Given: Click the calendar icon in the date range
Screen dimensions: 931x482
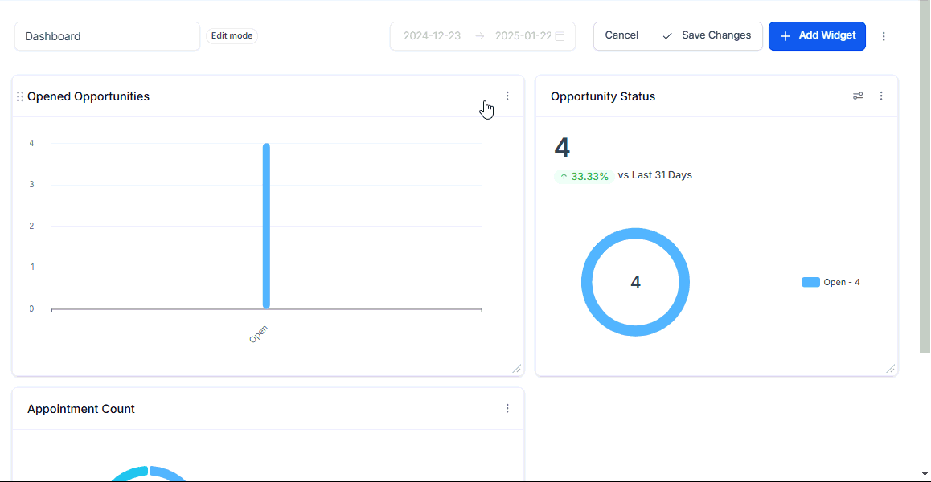Looking at the screenshot, I should pos(560,36).
